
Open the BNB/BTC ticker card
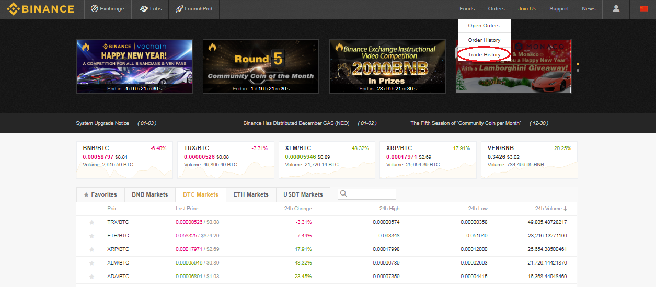[x=124, y=159]
